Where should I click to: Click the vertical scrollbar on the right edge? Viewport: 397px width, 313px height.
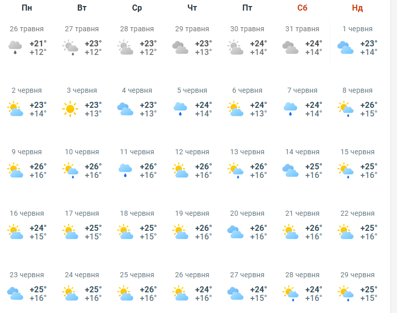pos(393,156)
